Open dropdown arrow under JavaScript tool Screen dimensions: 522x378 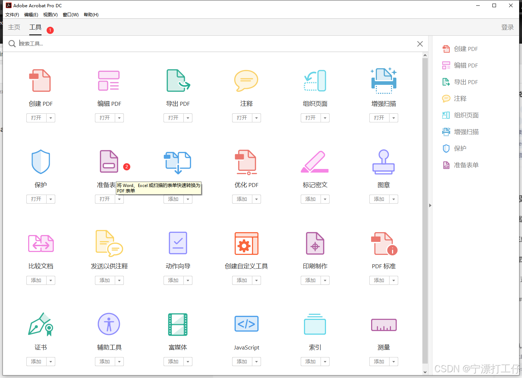pos(256,361)
